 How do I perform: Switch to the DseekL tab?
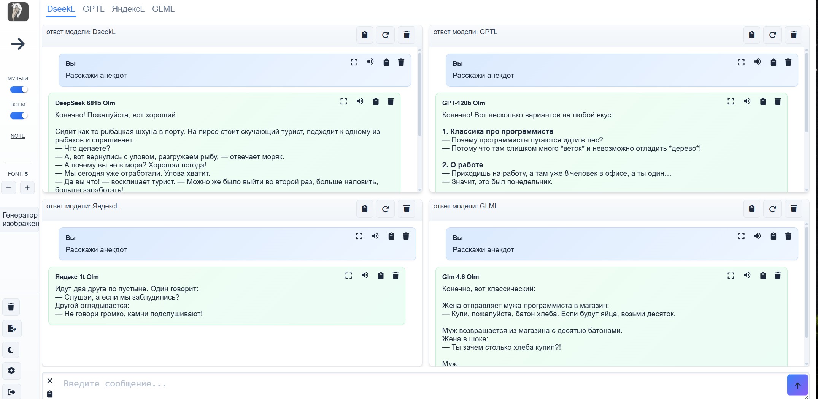pyautogui.click(x=61, y=9)
